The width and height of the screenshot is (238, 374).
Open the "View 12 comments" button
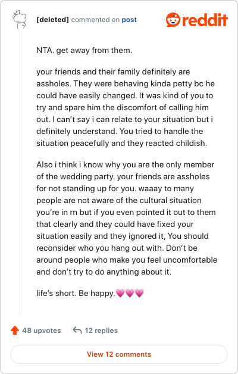coord(119,354)
